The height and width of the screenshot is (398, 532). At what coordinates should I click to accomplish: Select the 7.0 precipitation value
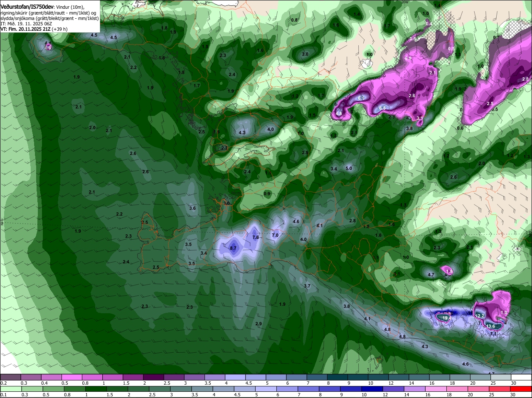[x=275, y=235]
